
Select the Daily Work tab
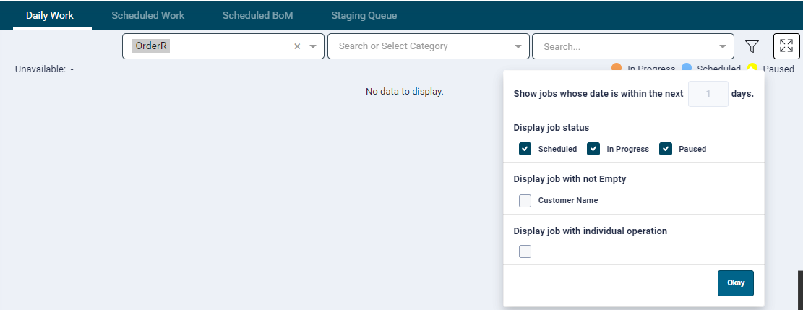(x=50, y=15)
